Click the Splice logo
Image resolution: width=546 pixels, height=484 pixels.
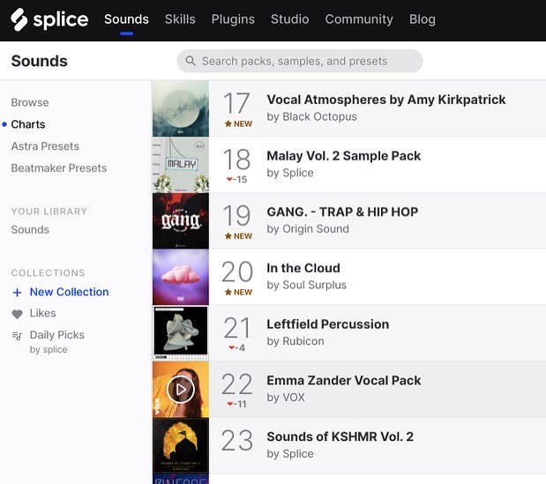point(49,19)
